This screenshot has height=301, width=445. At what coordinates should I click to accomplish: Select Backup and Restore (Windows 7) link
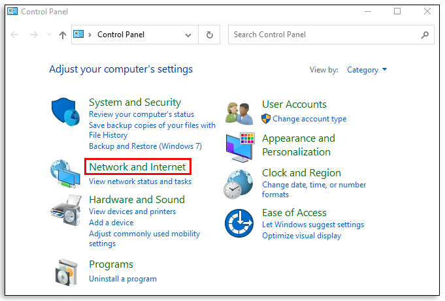pyautogui.click(x=145, y=146)
